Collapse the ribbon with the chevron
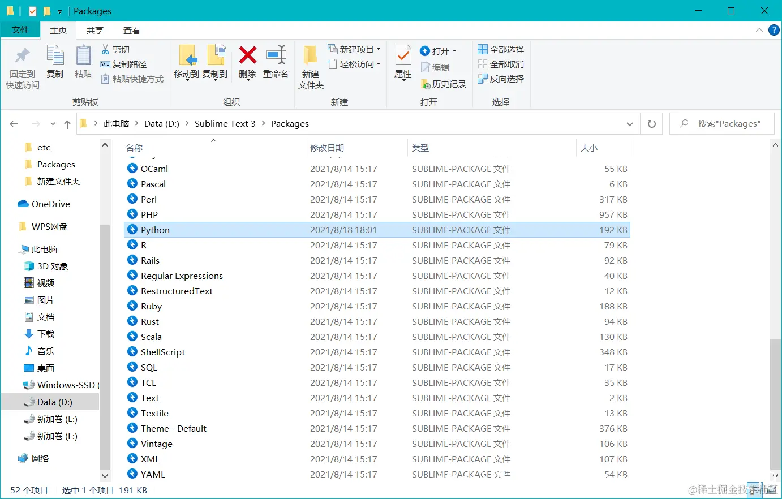 (759, 30)
